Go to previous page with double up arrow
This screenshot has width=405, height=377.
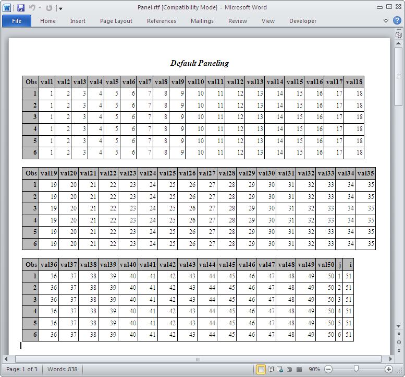click(x=399, y=334)
